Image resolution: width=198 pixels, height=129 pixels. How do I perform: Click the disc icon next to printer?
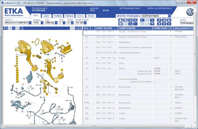(125, 20)
